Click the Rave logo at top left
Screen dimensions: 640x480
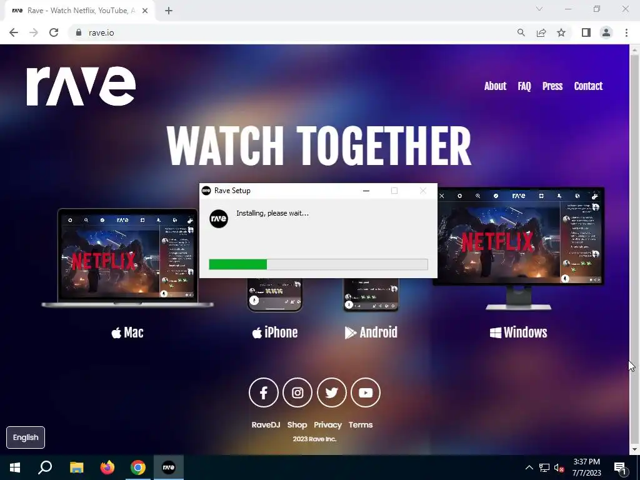[81, 86]
